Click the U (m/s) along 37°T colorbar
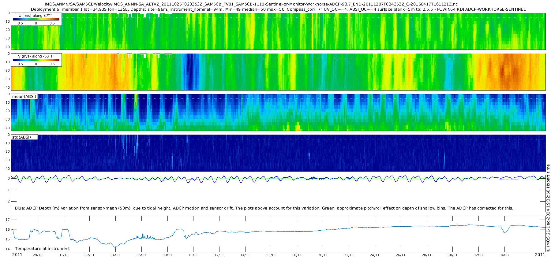 [36, 20]
